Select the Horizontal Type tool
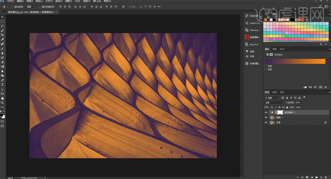The image size is (331, 179). [2, 85]
